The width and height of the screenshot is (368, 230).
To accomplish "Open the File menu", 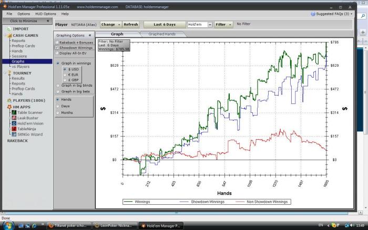I will (9, 14).
